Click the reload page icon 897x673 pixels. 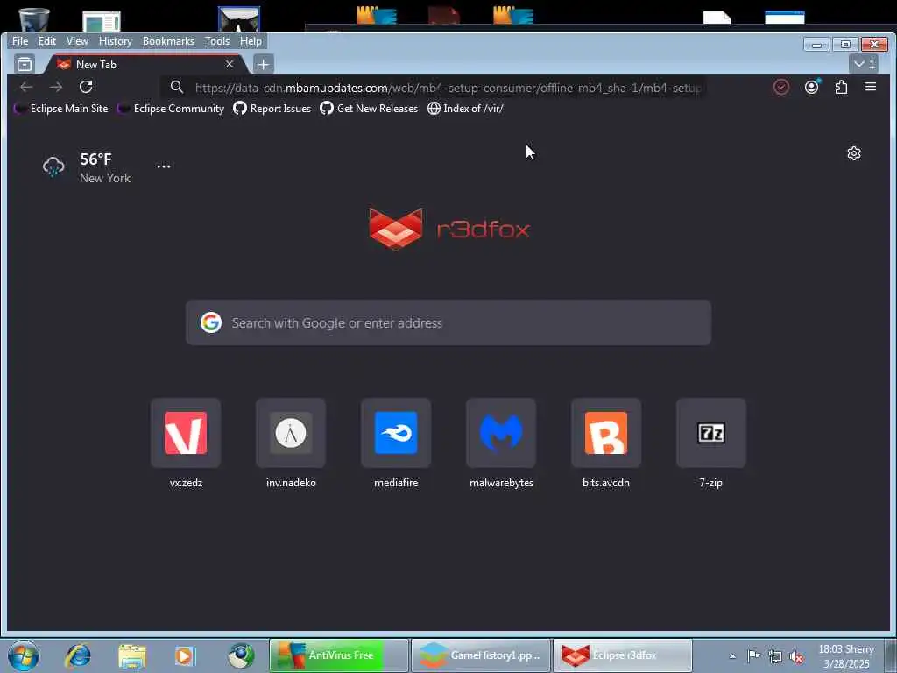click(x=86, y=87)
